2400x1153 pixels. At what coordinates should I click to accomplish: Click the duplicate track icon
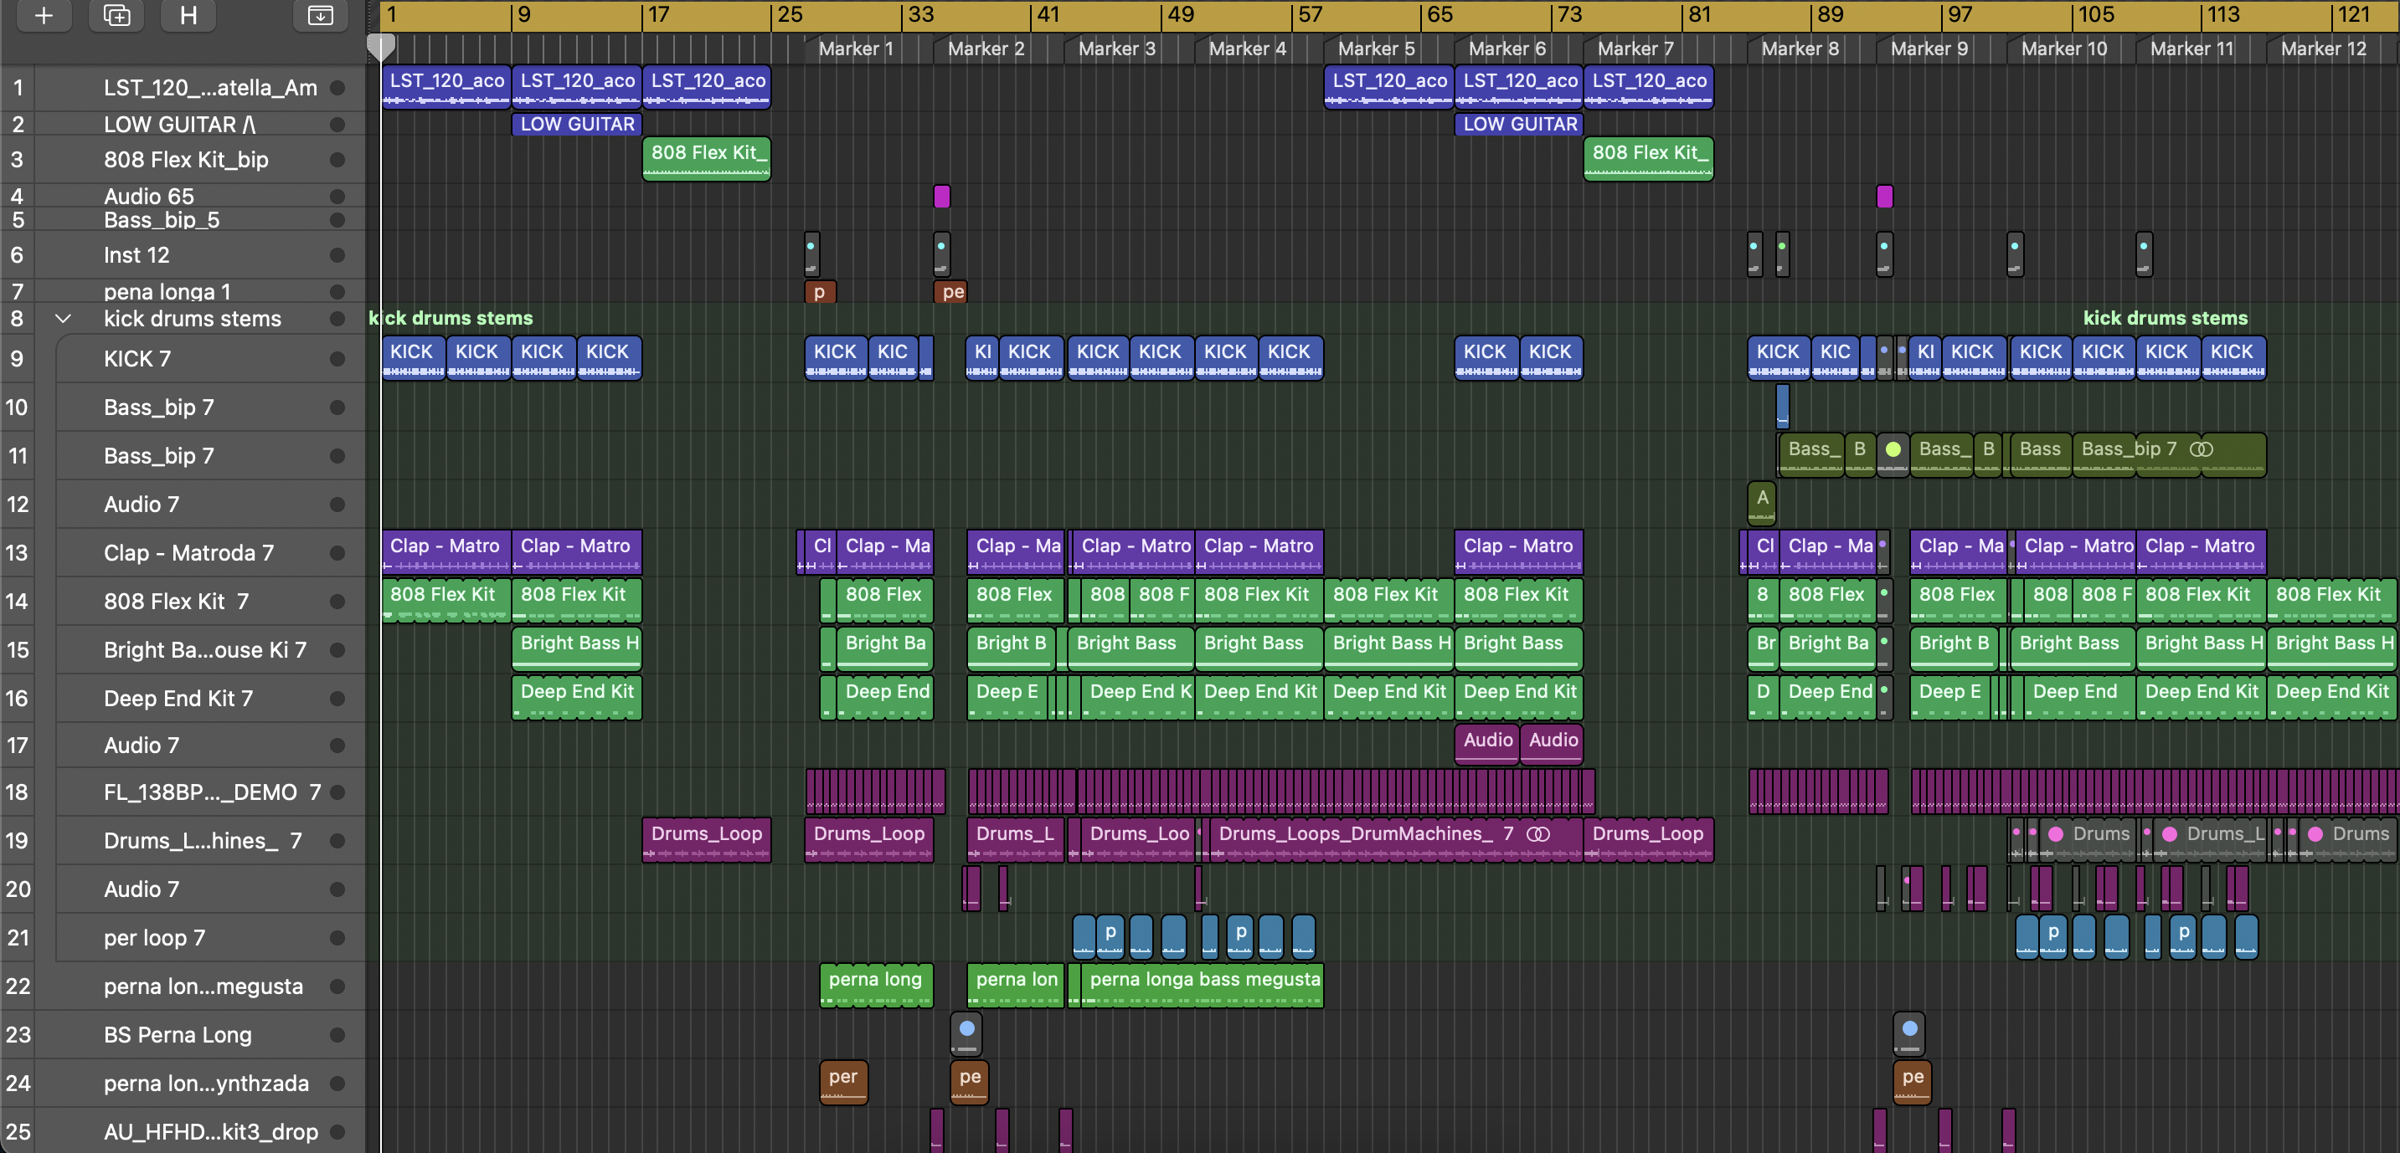pyautogui.click(x=116, y=15)
